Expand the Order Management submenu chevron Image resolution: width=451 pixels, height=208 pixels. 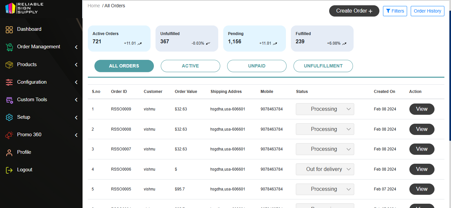click(x=76, y=47)
